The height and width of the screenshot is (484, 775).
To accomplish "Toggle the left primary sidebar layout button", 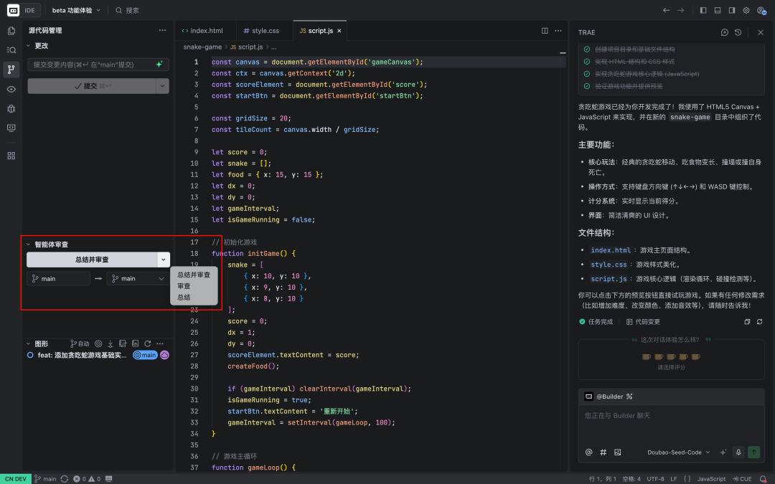I will (703, 11).
